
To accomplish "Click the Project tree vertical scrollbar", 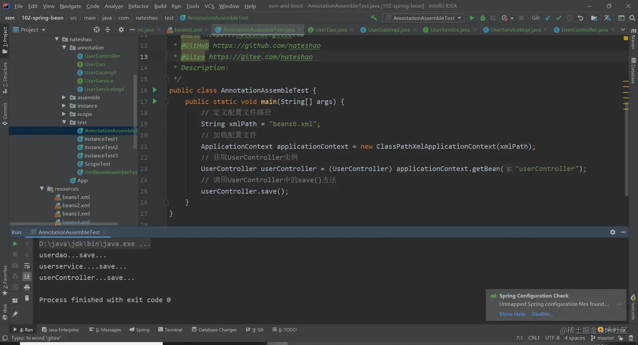I will (135, 111).
